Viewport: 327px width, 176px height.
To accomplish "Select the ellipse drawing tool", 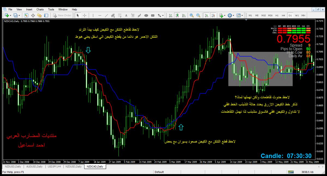I will pos(146,16).
